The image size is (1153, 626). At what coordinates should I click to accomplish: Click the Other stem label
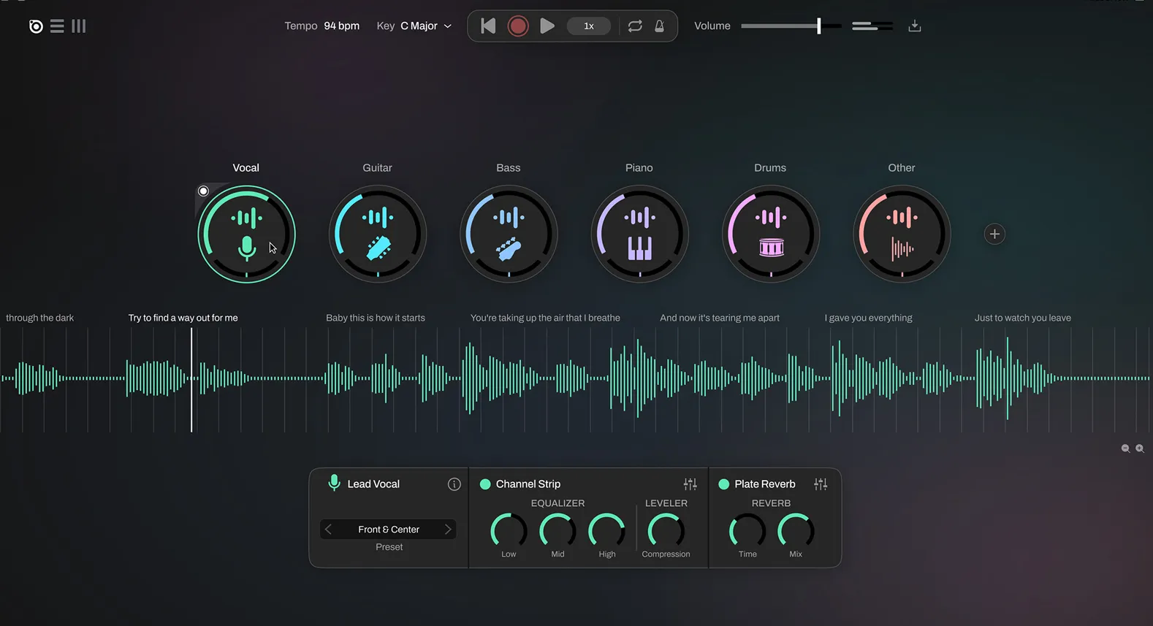[x=902, y=168]
